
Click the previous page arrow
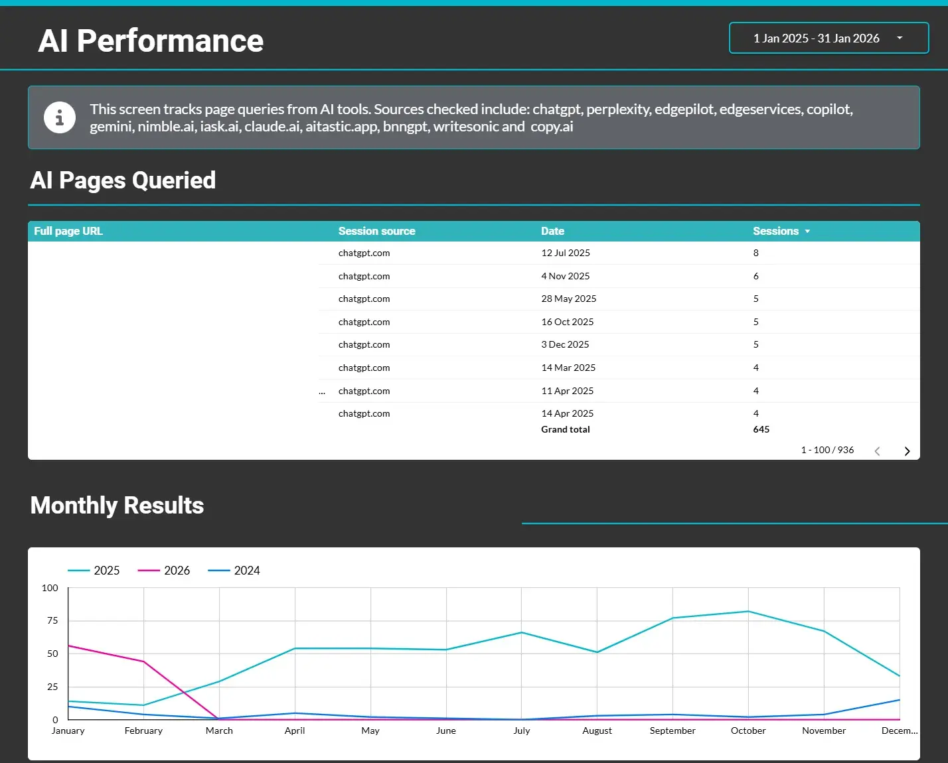[x=877, y=451]
